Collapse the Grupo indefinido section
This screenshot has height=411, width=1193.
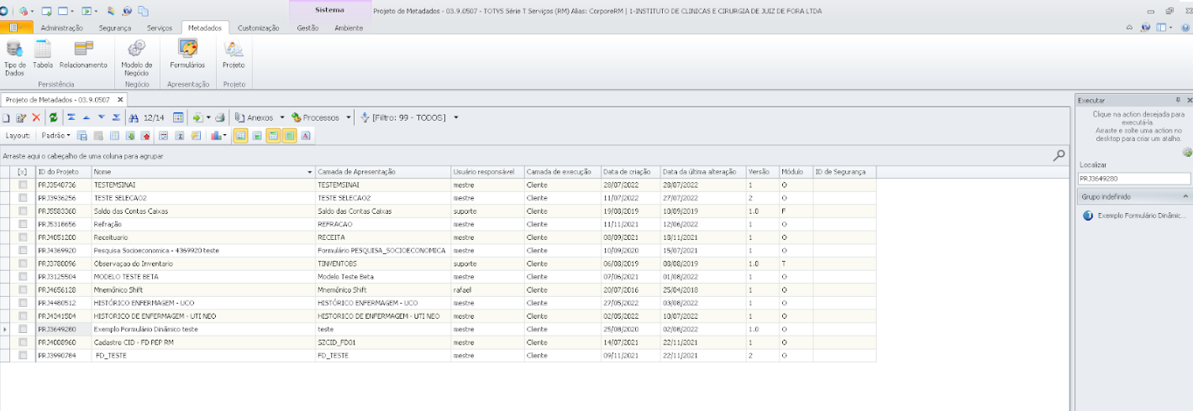(1185, 196)
